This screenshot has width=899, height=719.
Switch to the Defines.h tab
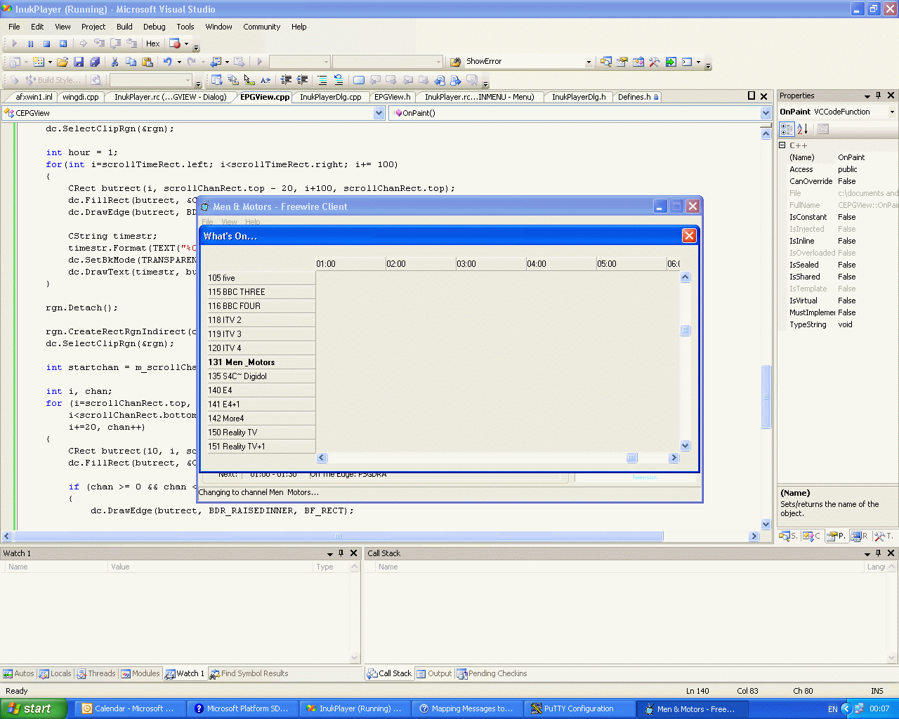coord(638,97)
